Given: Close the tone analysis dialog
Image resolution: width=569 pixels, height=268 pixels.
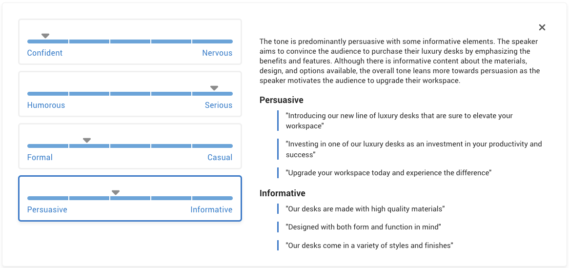Looking at the screenshot, I should click(x=542, y=27).
